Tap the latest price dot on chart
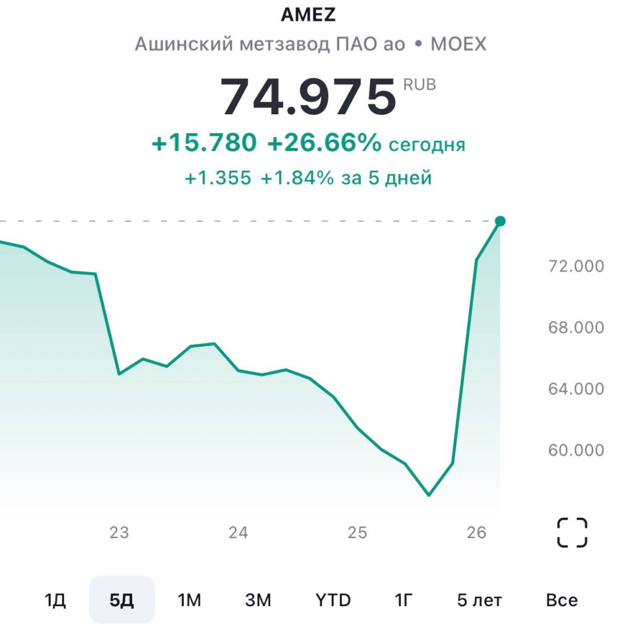 pyautogui.click(x=500, y=221)
